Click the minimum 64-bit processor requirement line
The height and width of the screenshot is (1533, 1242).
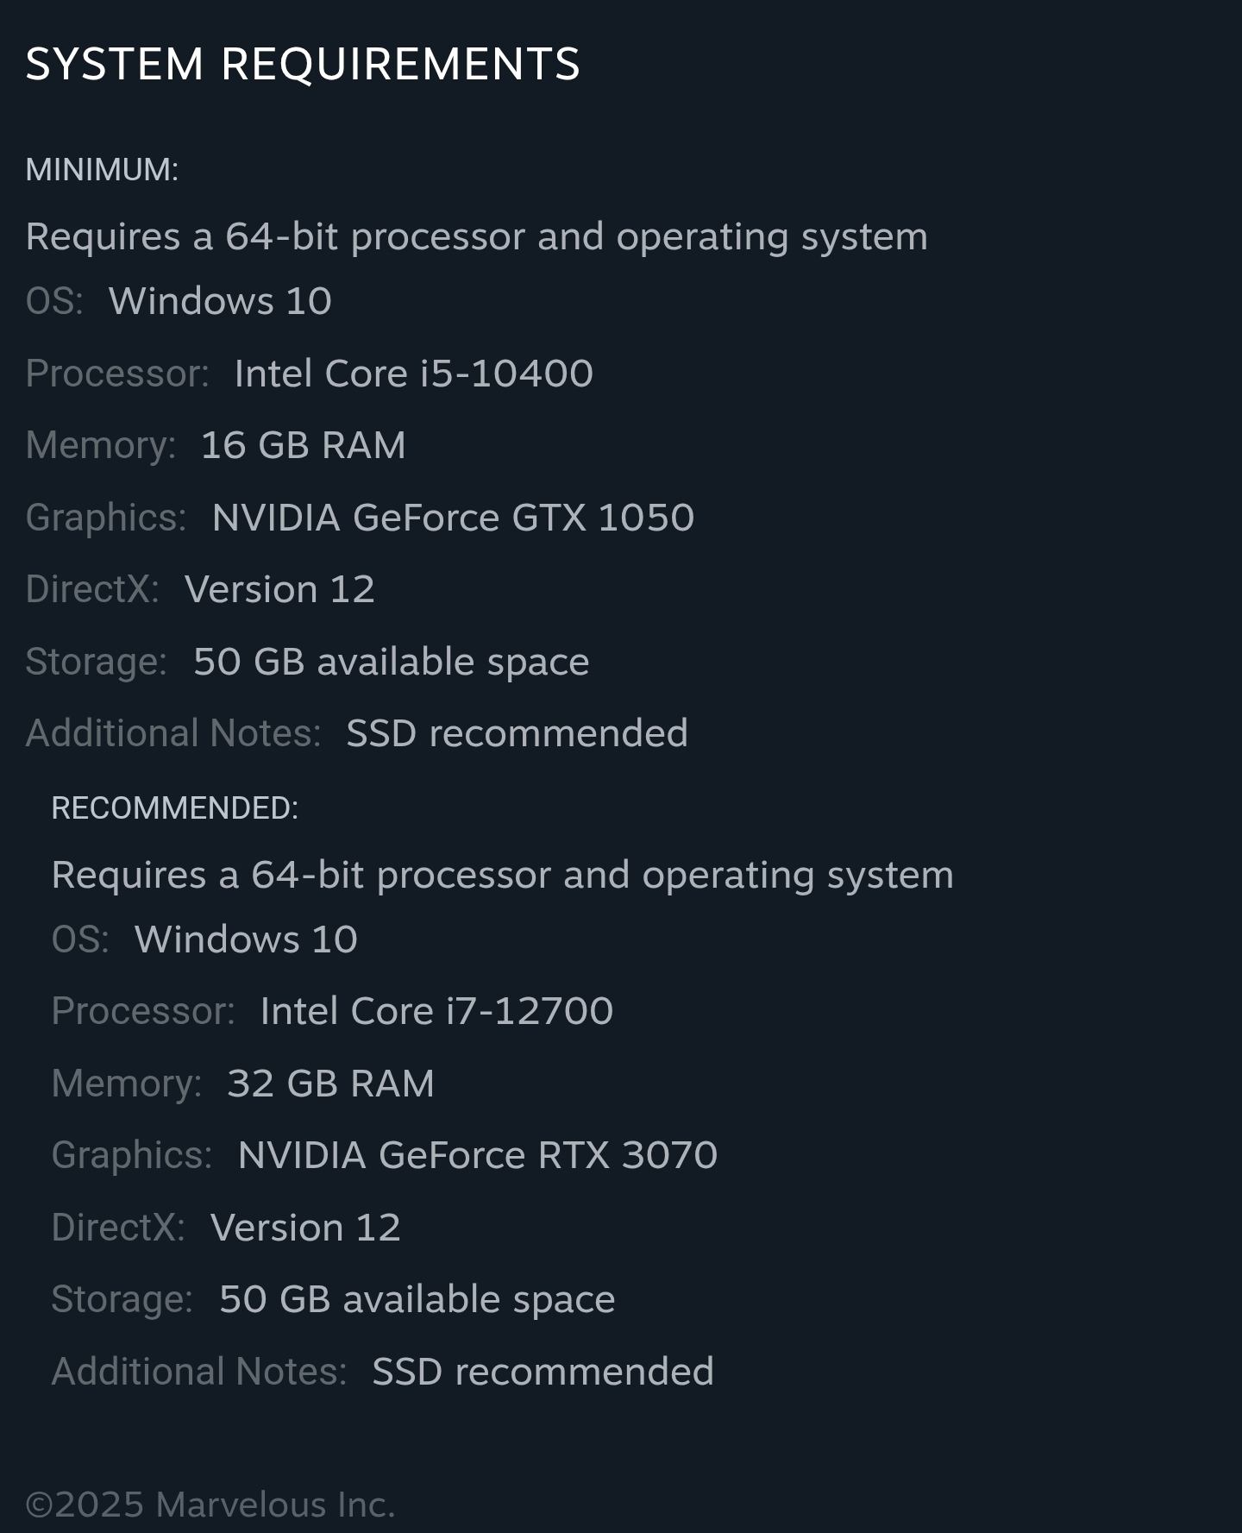click(x=477, y=236)
